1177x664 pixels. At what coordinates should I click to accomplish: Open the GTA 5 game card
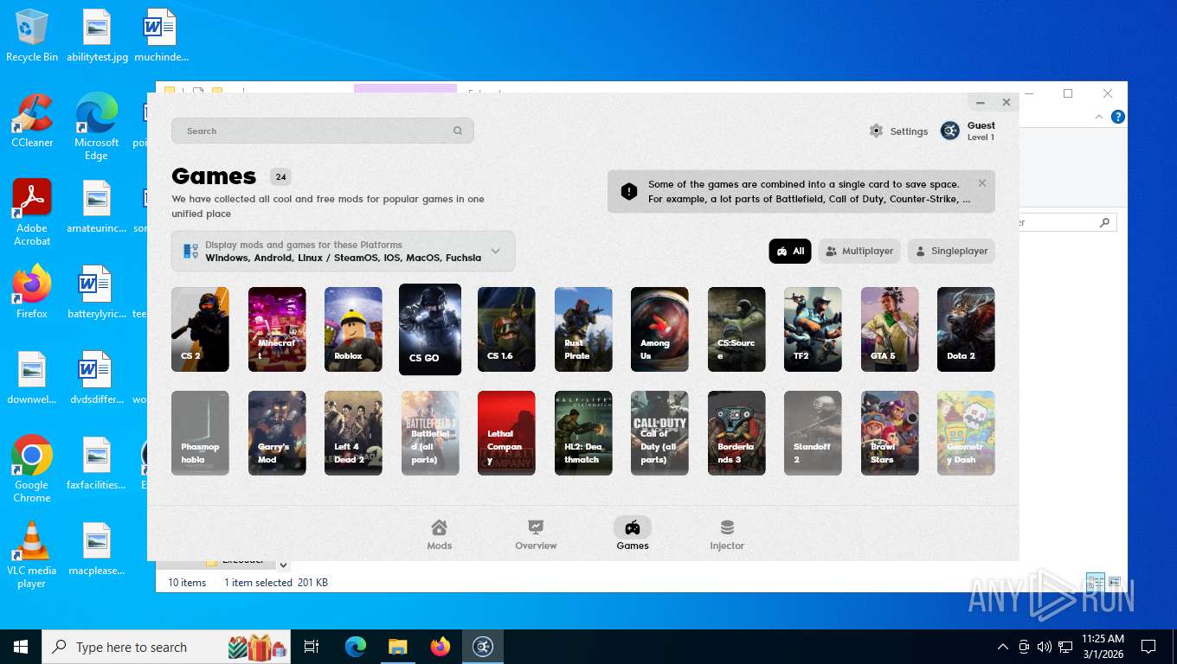[890, 329]
